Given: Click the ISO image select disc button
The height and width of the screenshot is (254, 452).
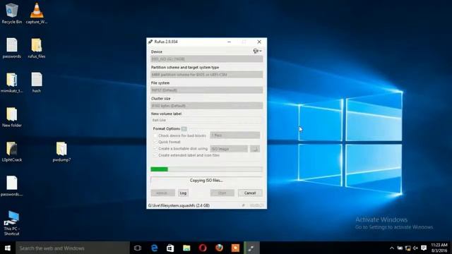Looking at the screenshot, I should tap(255, 149).
